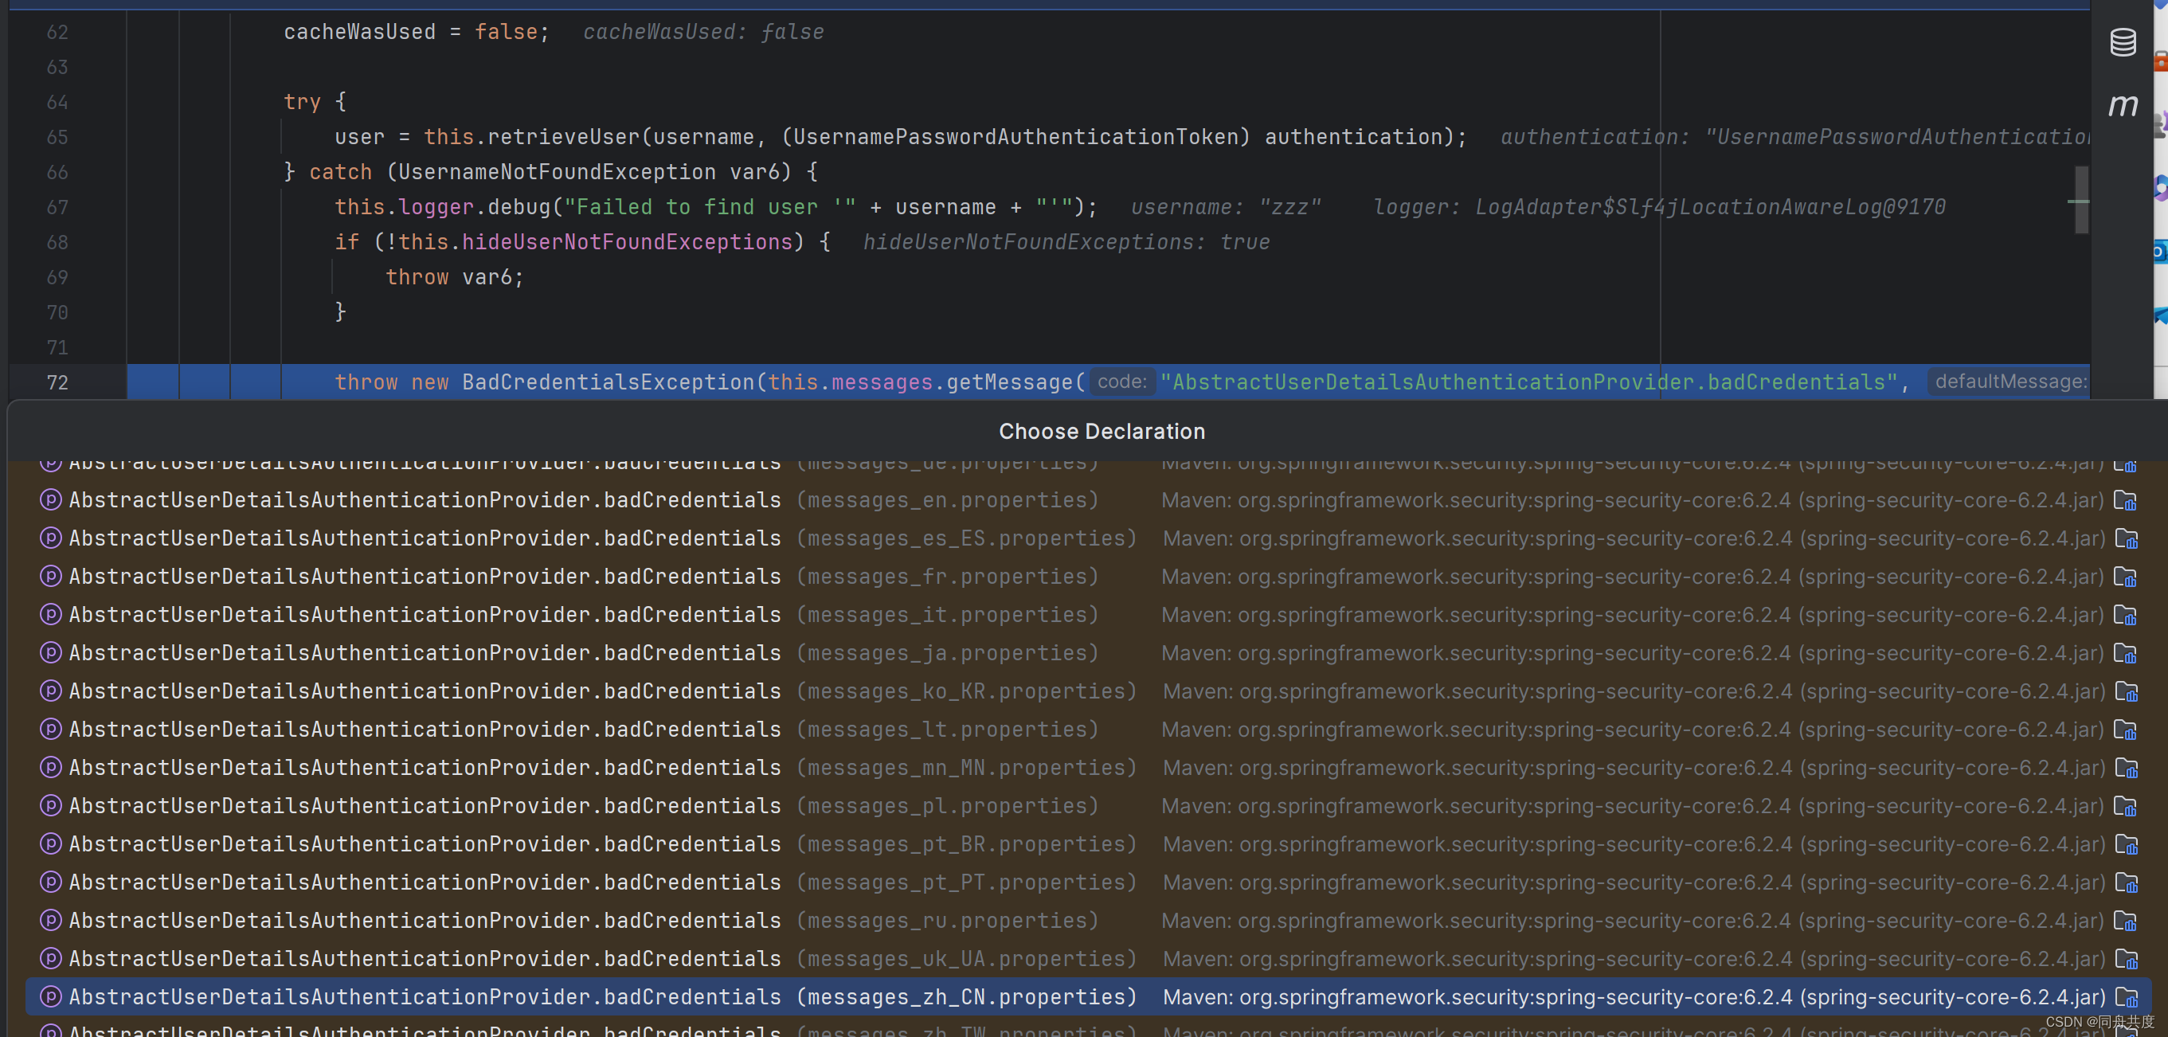This screenshot has width=2168, height=1037.
Task: Click property icon of messages_uk_UA.properties row
Action: [x=50, y=958]
